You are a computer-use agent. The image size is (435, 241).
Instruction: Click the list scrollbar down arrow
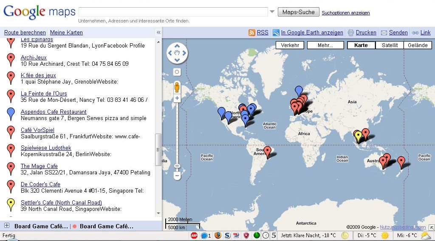coord(158,213)
